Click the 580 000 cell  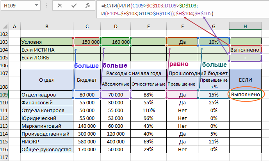87,141
